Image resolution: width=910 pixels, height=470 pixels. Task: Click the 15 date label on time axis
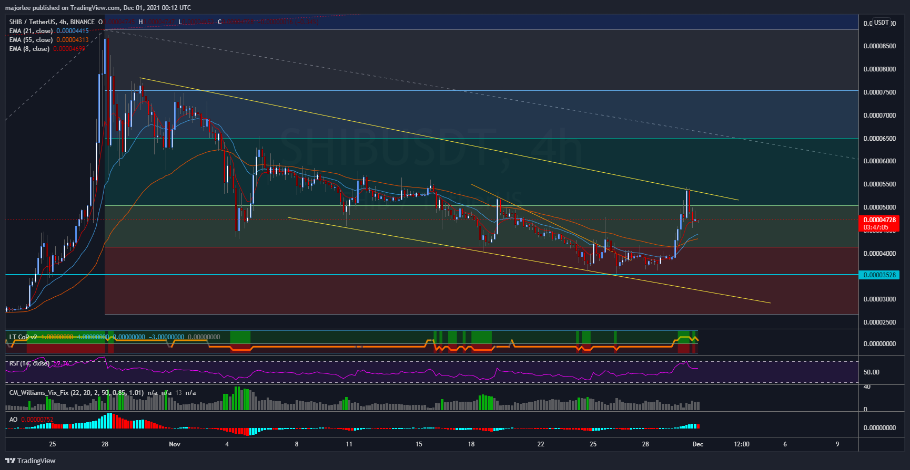(419, 444)
